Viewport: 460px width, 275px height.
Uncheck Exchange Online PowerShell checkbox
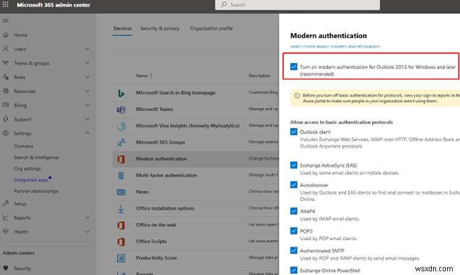coord(294,270)
